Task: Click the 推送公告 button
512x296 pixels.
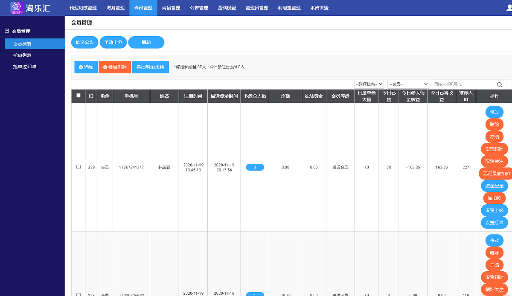Action: coord(84,42)
